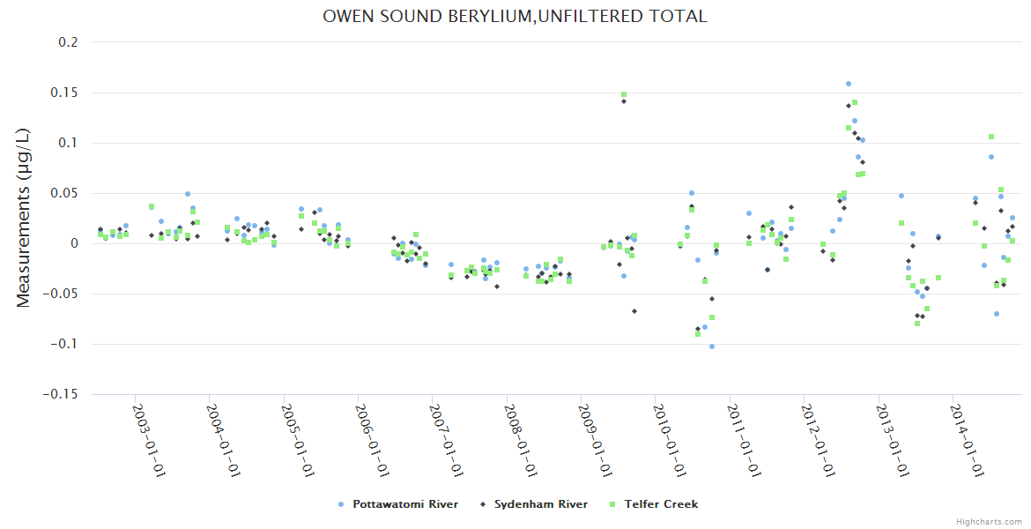Click the black diamond peak near 0.14 in 2009

[624, 101]
